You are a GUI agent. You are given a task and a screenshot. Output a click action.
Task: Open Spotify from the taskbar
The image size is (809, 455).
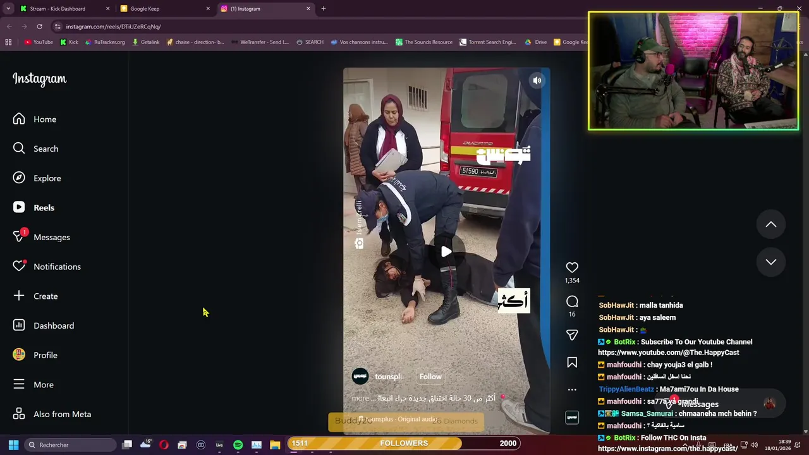tap(238, 445)
